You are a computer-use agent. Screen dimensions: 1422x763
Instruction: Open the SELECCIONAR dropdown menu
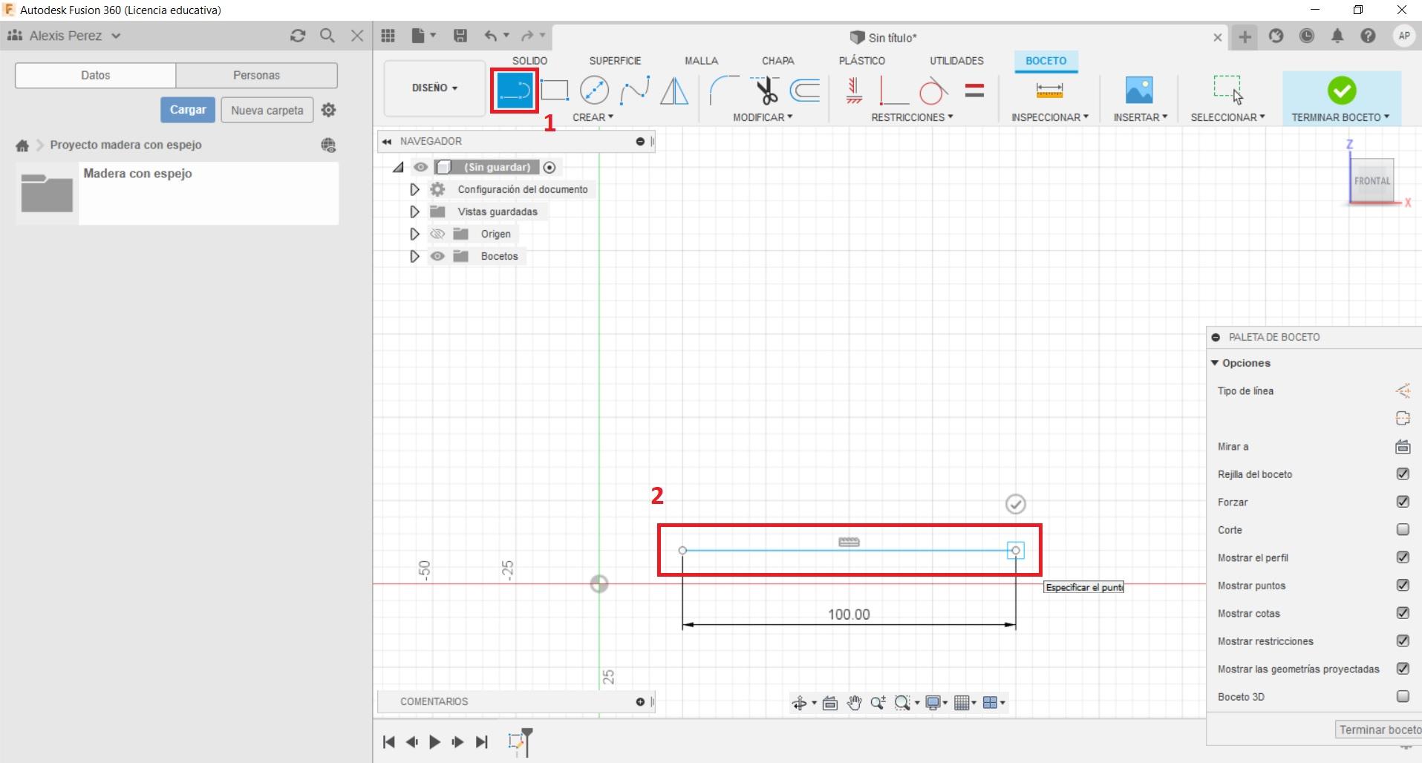pos(1227,117)
